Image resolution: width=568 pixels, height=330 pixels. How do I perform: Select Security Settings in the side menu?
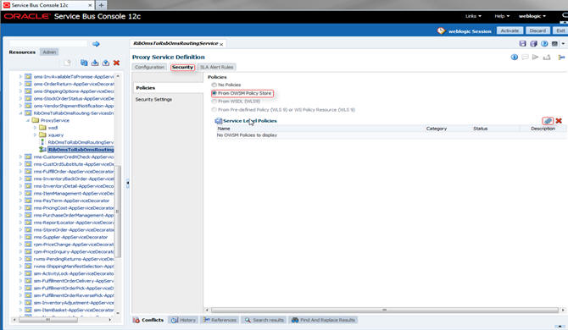pyautogui.click(x=153, y=99)
